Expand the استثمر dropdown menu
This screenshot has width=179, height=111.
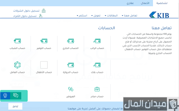(82, 15)
